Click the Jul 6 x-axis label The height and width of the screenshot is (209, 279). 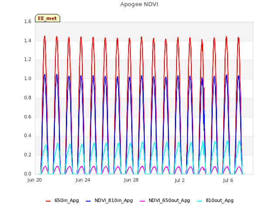coord(228,180)
